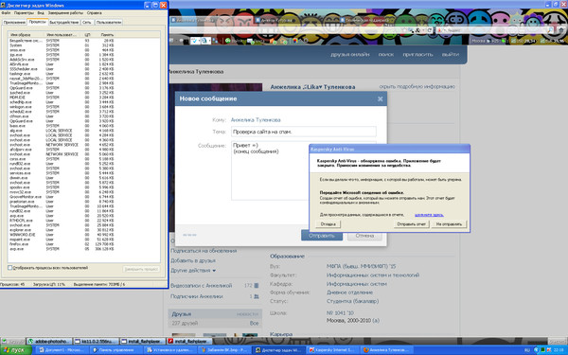Open the Документ1 Microsoft Word taskbar item
Screen dimensions: 568x355
click(x=62, y=350)
